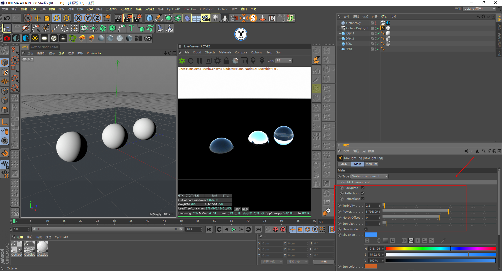Open Live Viewer settings gear
The image size is (502, 271).
(x=218, y=61)
